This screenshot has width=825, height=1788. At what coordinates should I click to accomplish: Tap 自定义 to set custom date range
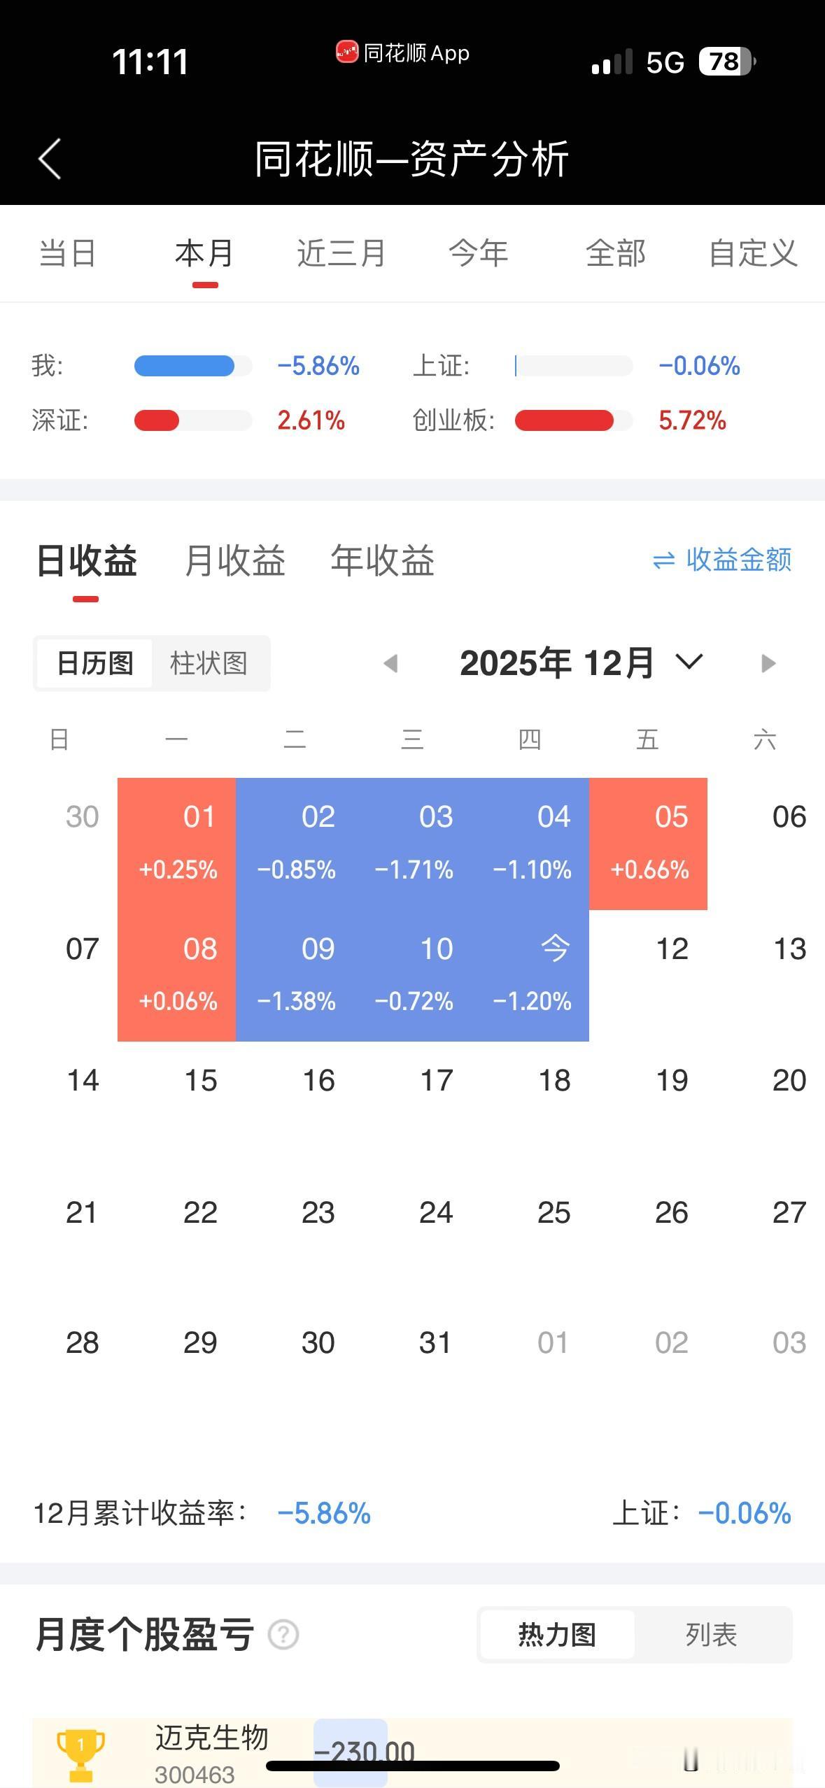pos(752,254)
